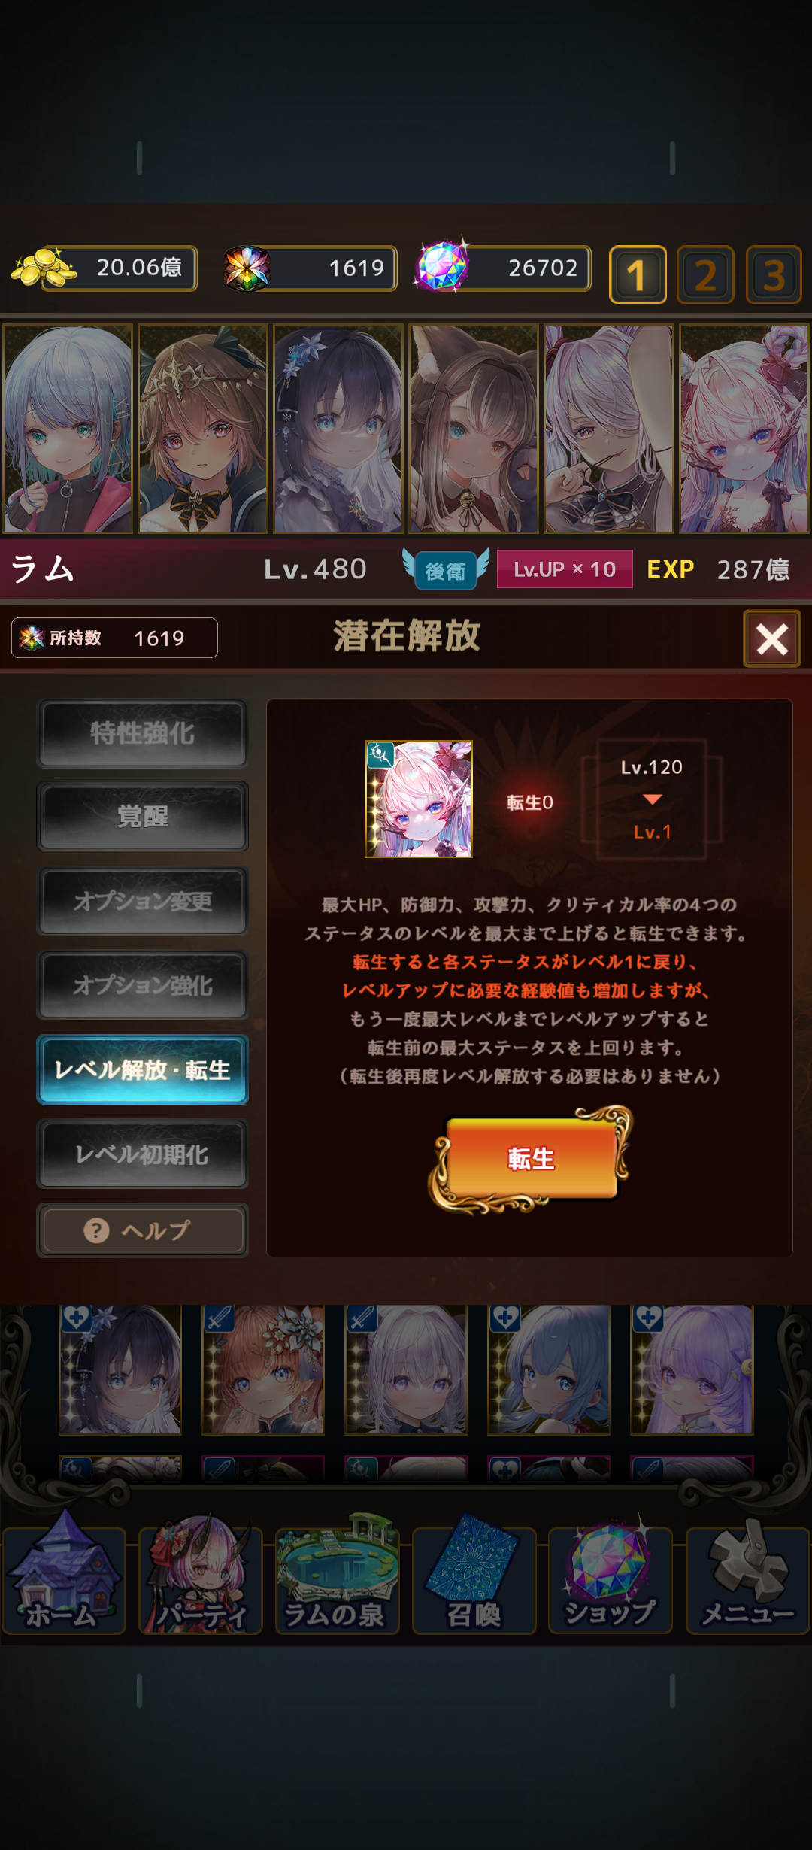The height and width of the screenshot is (1850, 812).
Task: Select the 覚醒 tab
Action: (x=142, y=817)
